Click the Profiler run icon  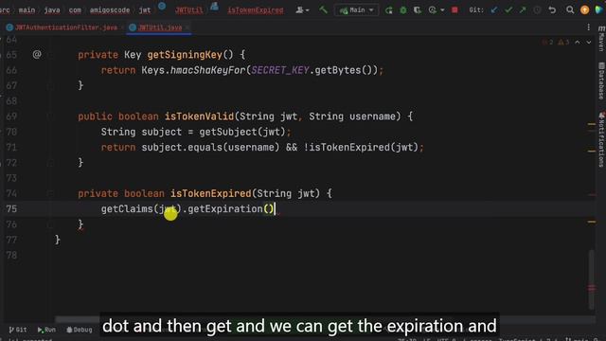[432, 10]
